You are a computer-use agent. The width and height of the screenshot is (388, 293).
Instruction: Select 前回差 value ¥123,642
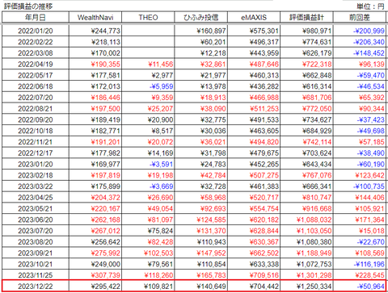click(369, 175)
